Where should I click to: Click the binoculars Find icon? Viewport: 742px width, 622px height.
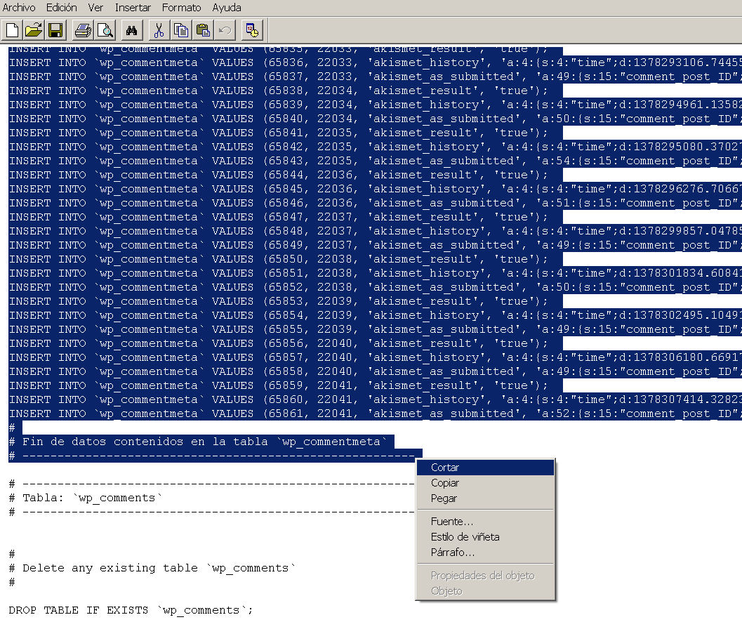132,30
